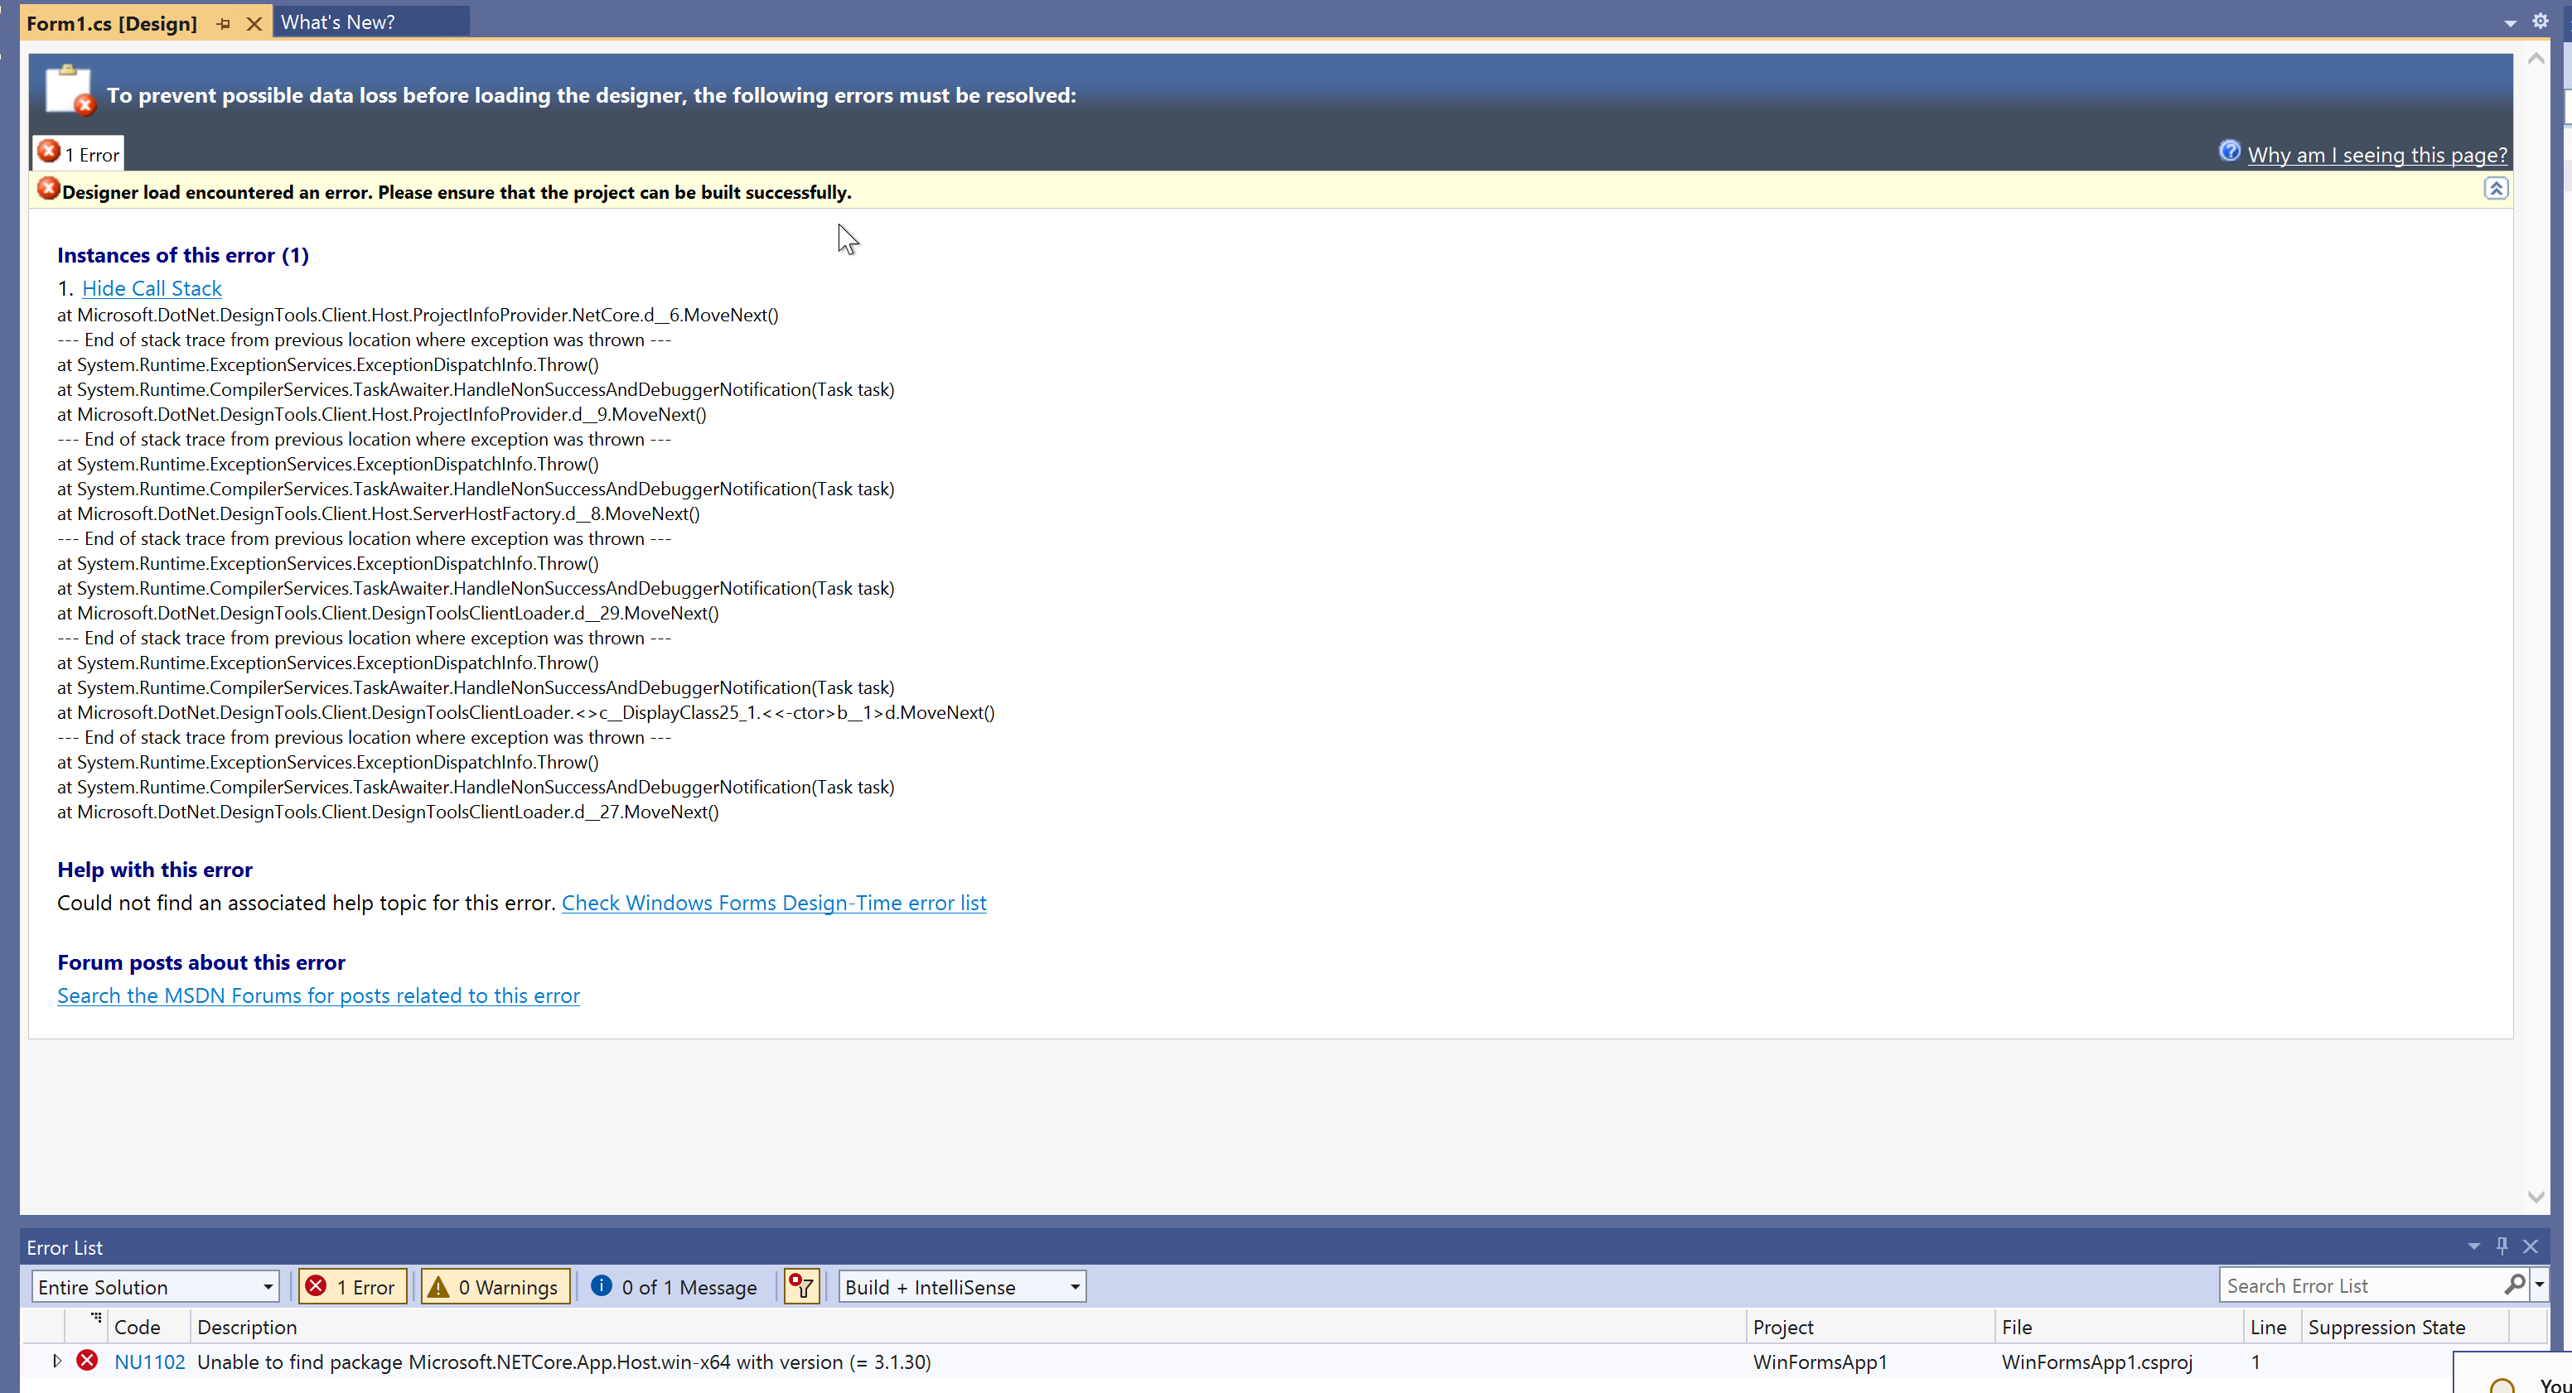This screenshot has height=1393, width=2572.
Task: Open the filter icon in the Error List toolbar
Action: 800,1286
